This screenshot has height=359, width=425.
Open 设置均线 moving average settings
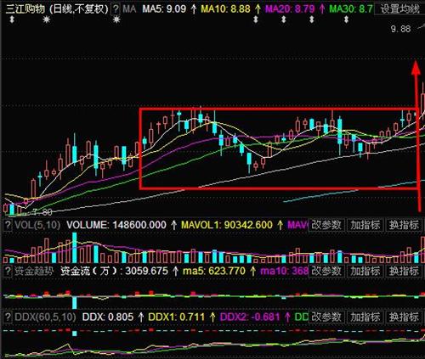[399, 9]
